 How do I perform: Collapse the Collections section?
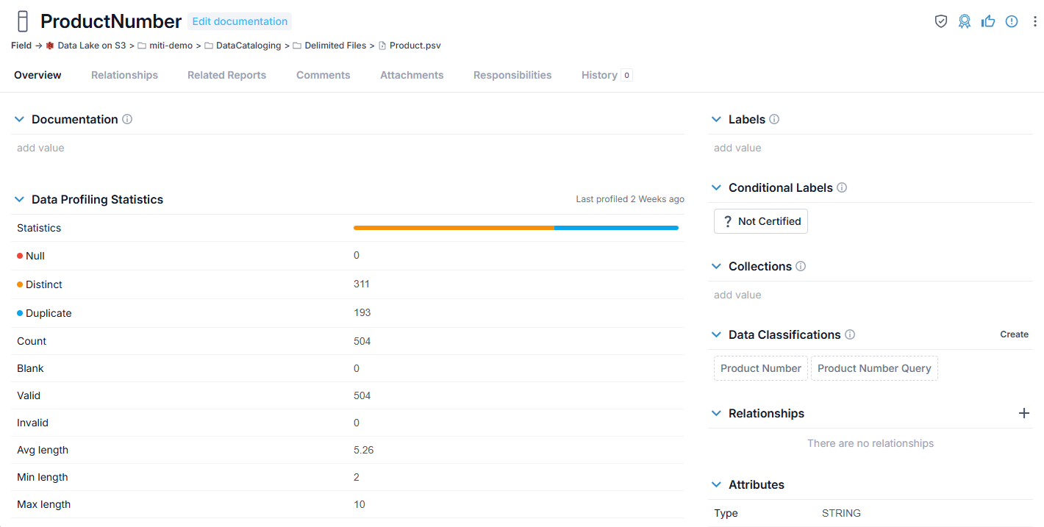click(x=716, y=266)
